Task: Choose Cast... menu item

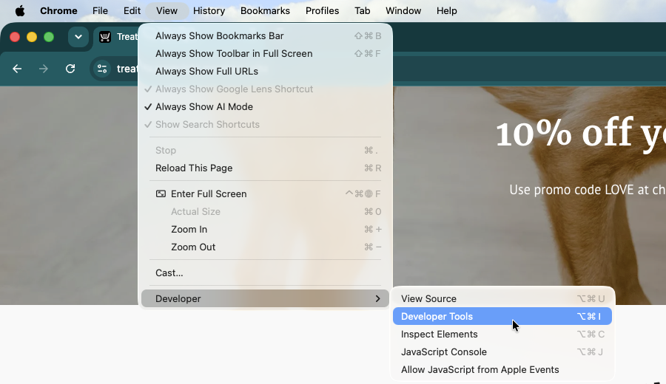Action: click(x=266, y=273)
